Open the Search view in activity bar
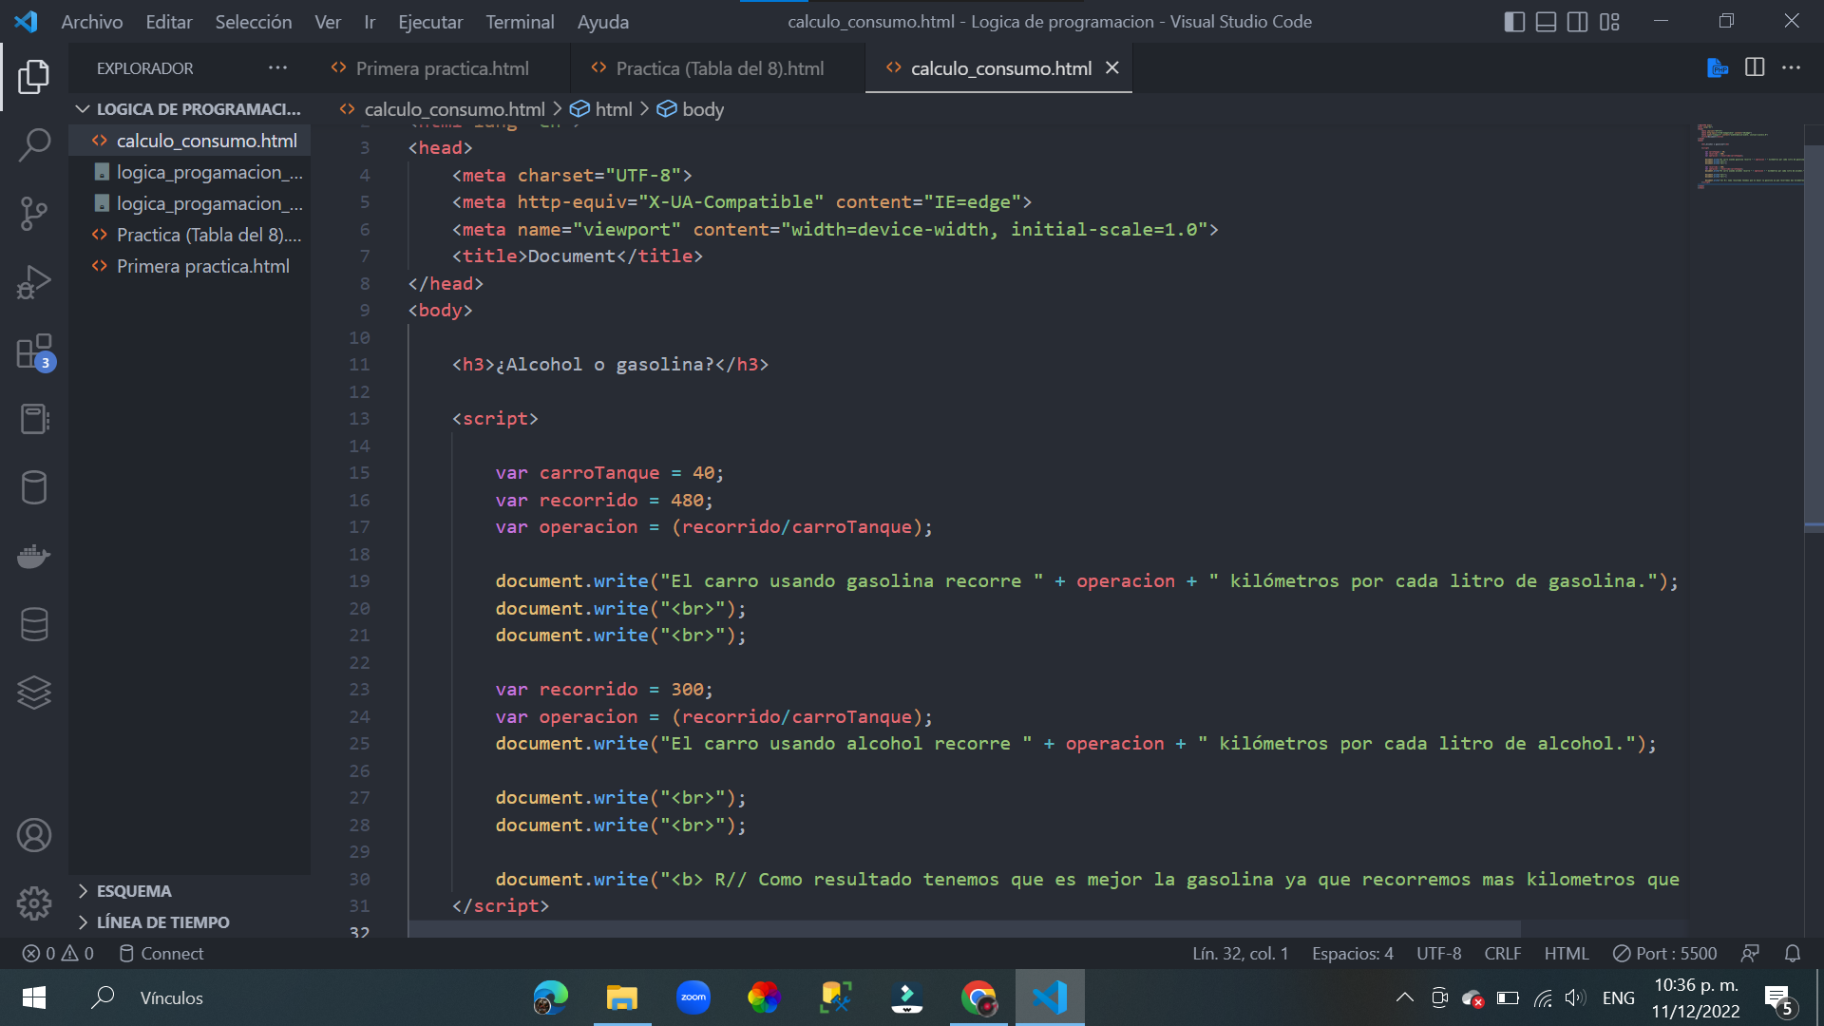This screenshot has height=1026, width=1824. point(34,145)
